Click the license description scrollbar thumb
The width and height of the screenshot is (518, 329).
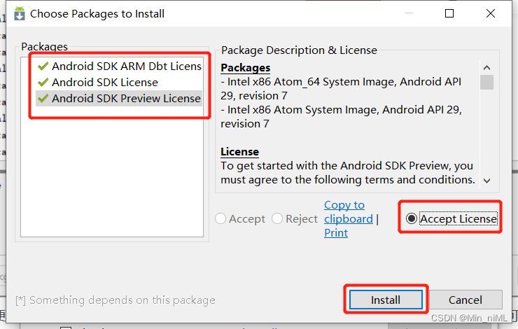point(486,83)
